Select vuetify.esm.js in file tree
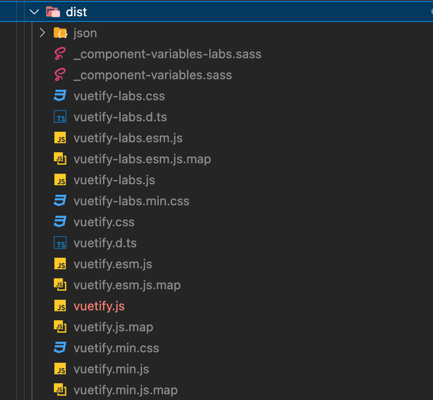 [113, 264]
